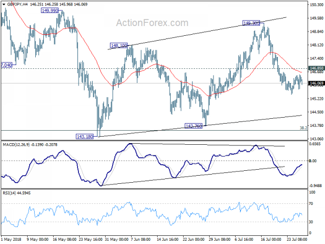This screenshot has height=244, width=325.
Task: Select the 31 May 00:00 date label
Action: point(116,239)
